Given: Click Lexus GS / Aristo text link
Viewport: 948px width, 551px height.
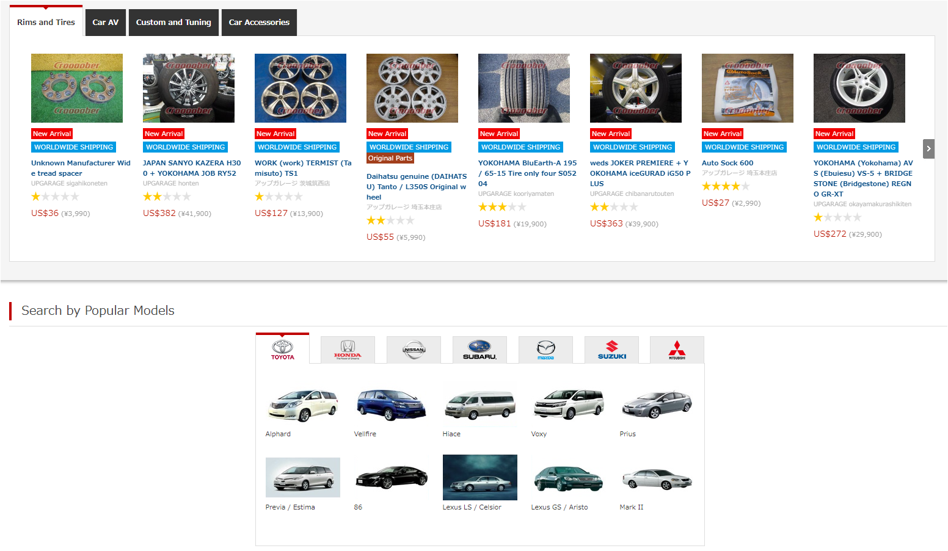Looking at the screenshot, I should 560,507.
